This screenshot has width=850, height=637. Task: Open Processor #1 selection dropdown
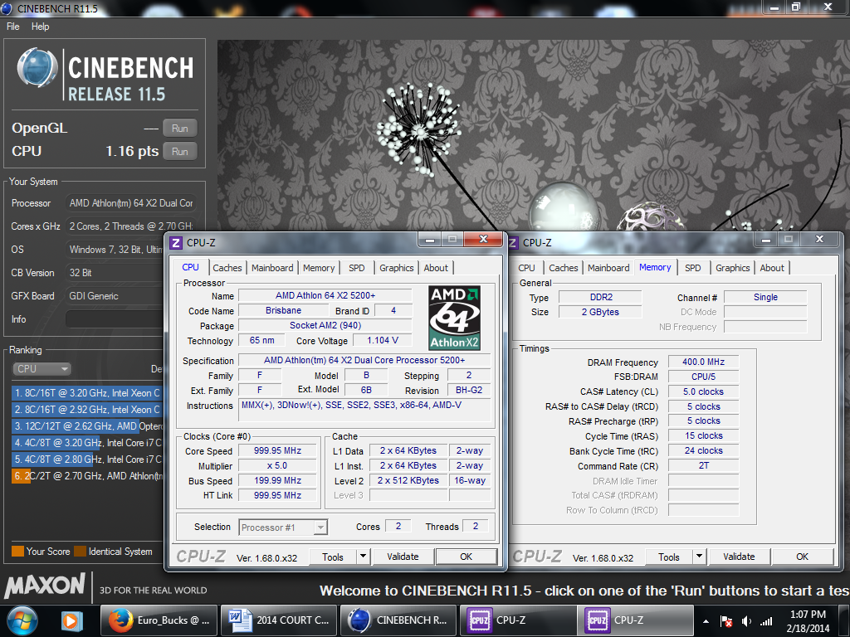pos(283,527)
